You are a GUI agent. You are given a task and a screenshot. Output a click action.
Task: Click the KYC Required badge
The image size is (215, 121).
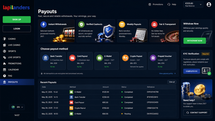click(x=205, y=54)
